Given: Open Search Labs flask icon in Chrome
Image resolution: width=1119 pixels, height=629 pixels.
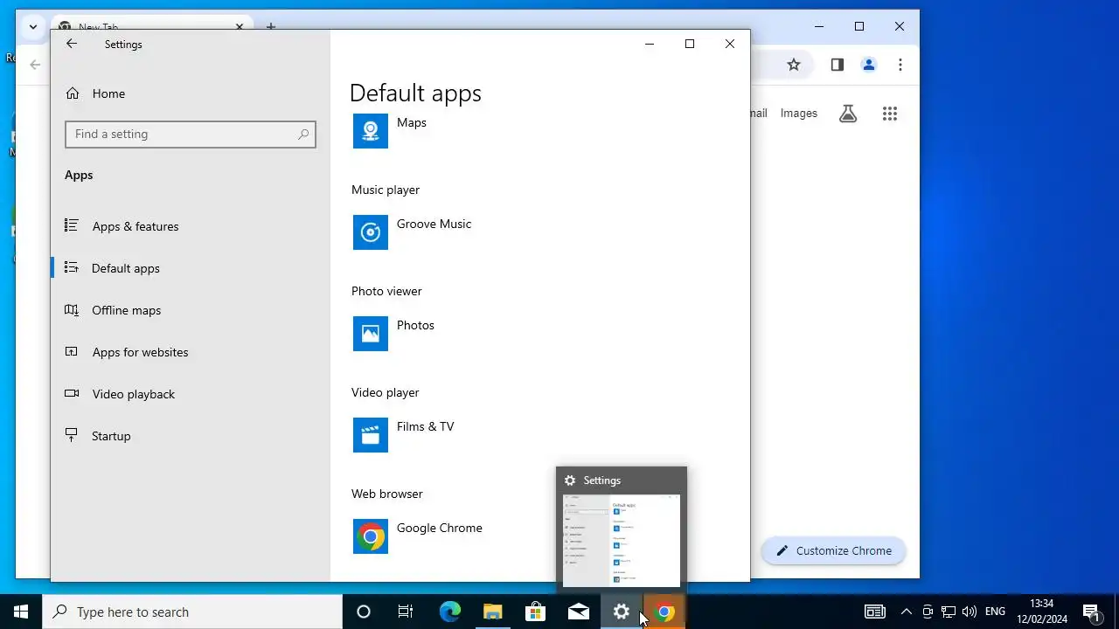Looking at the screenshot, I should coord(848,114).
